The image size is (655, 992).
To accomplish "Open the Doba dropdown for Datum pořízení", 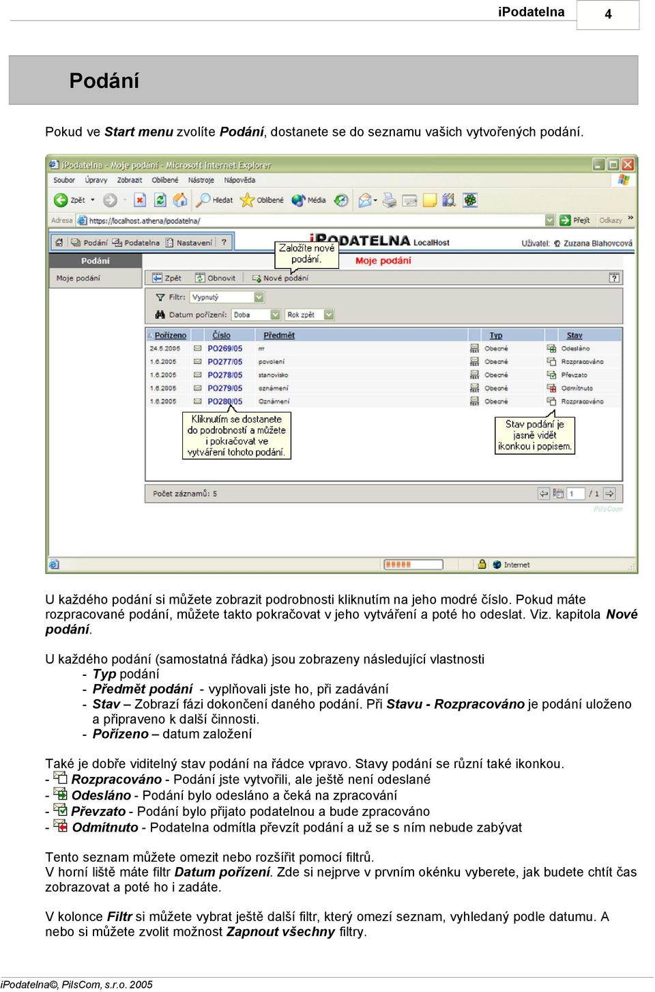I will click(256, 315).
